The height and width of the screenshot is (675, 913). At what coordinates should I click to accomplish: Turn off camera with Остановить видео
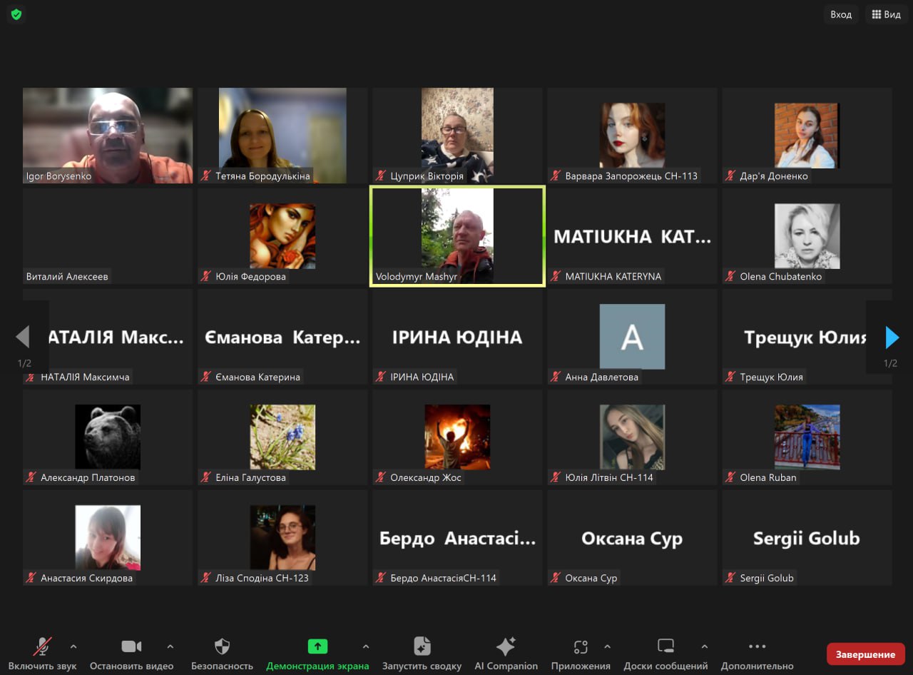pos(131,647)
